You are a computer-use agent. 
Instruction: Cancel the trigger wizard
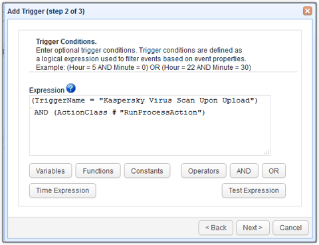click(x=290, y=228)
